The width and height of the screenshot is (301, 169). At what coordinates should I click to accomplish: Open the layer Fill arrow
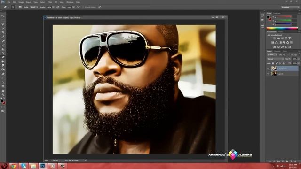299,63
